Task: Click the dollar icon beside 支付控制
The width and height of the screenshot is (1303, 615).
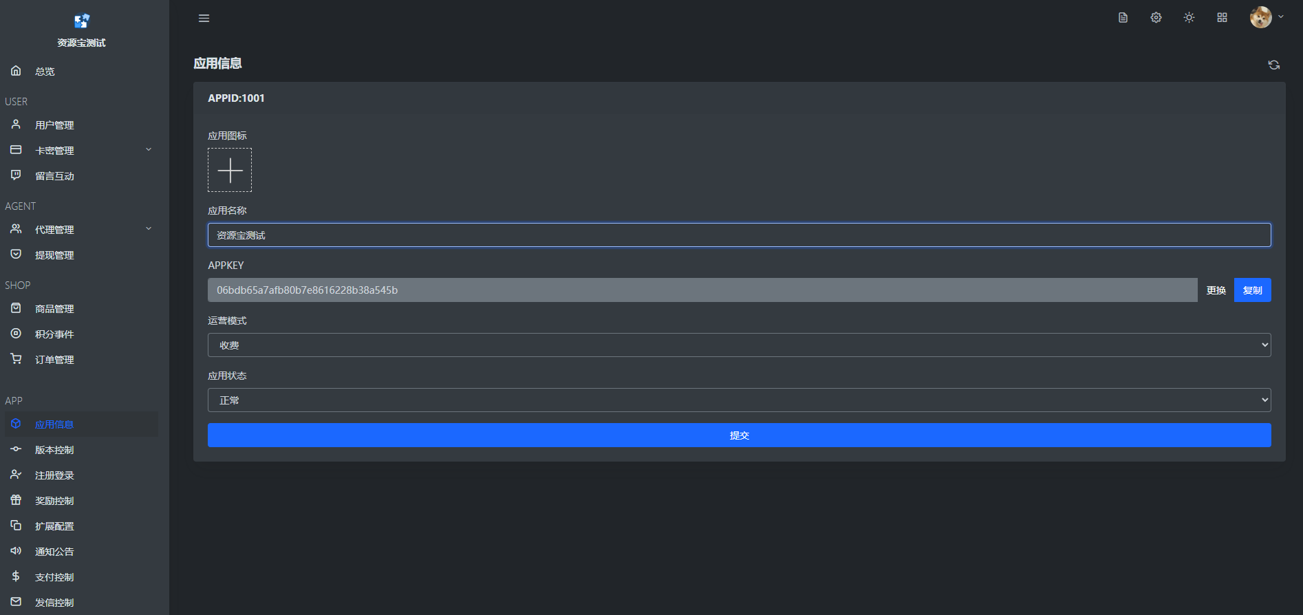Action: [x=16, y=576]
